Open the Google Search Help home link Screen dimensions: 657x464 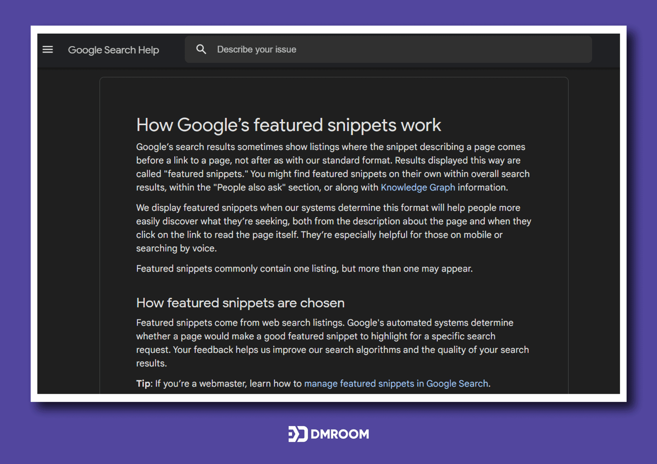(x=113, y=50)
